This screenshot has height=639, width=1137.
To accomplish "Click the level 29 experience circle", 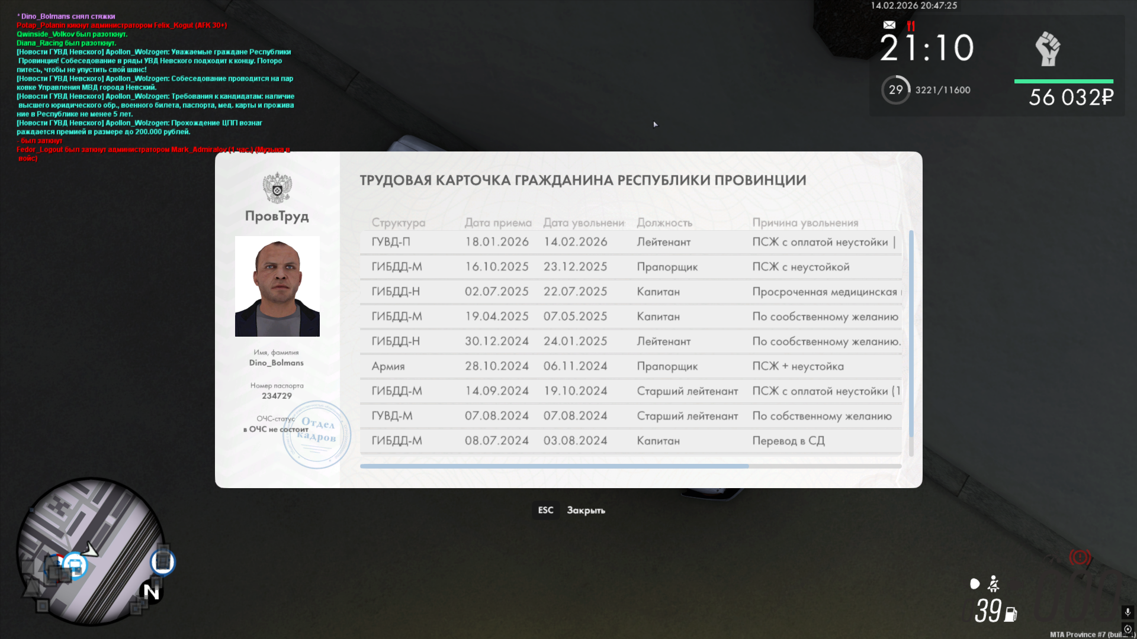I will 895,90.
